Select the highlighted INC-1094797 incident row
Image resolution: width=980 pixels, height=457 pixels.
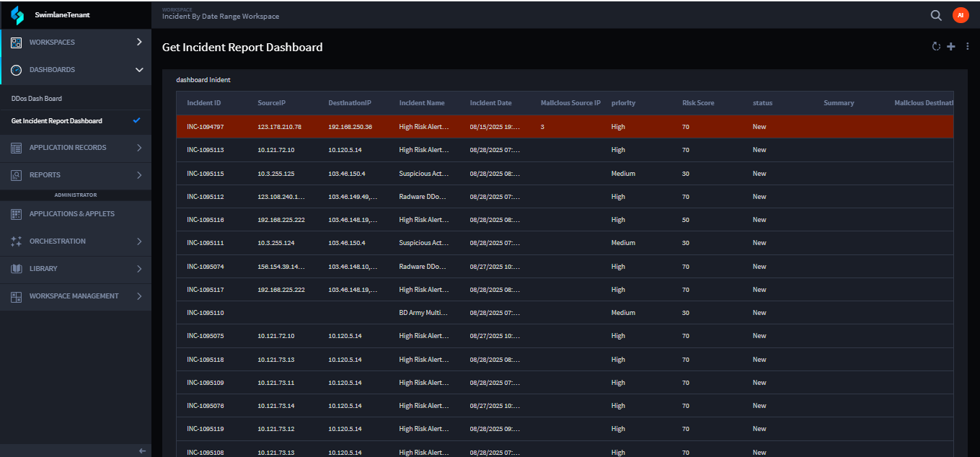click(206, 127)
